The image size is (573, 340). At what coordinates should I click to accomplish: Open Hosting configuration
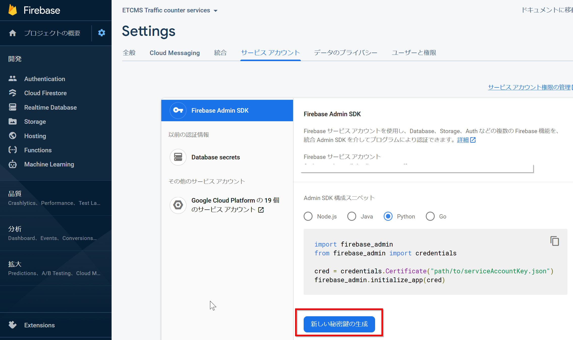tap(35, 136)
